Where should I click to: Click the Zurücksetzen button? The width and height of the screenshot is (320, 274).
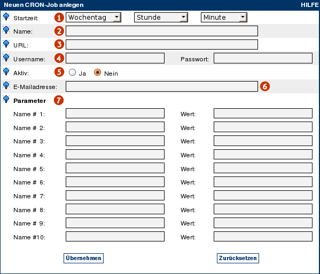[x=238, y=258]
